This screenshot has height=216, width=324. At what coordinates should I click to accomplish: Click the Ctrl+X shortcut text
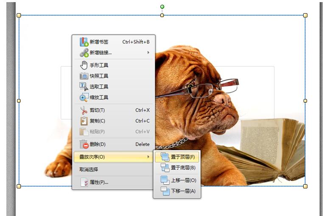[142, 110]
